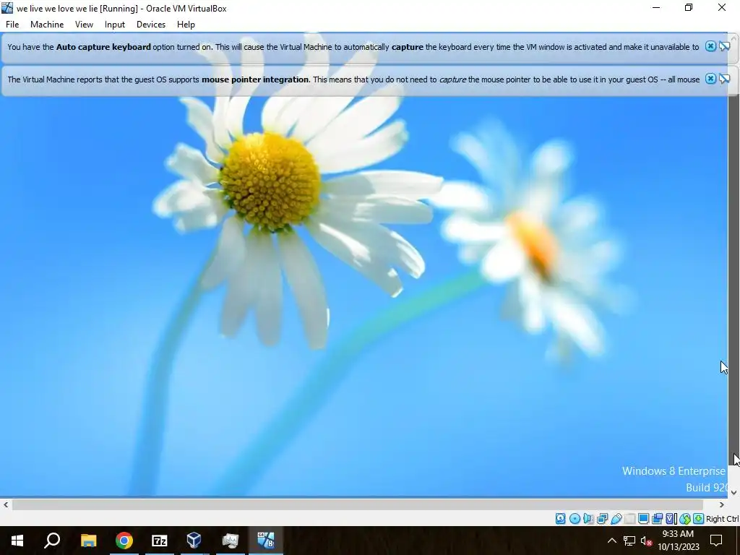This screenshot has height=555, width=740.
Task: Open the clock showing 9:33 AM
Action: coord(678,541)
